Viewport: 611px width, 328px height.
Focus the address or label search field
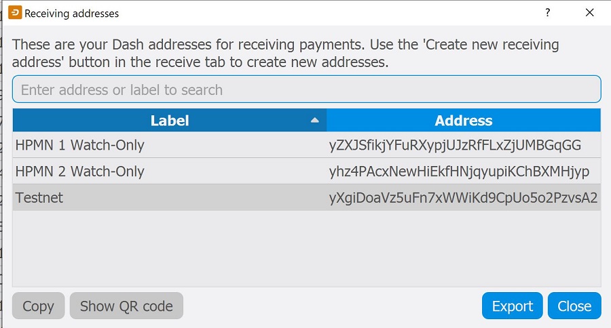[x=307, y=89]
